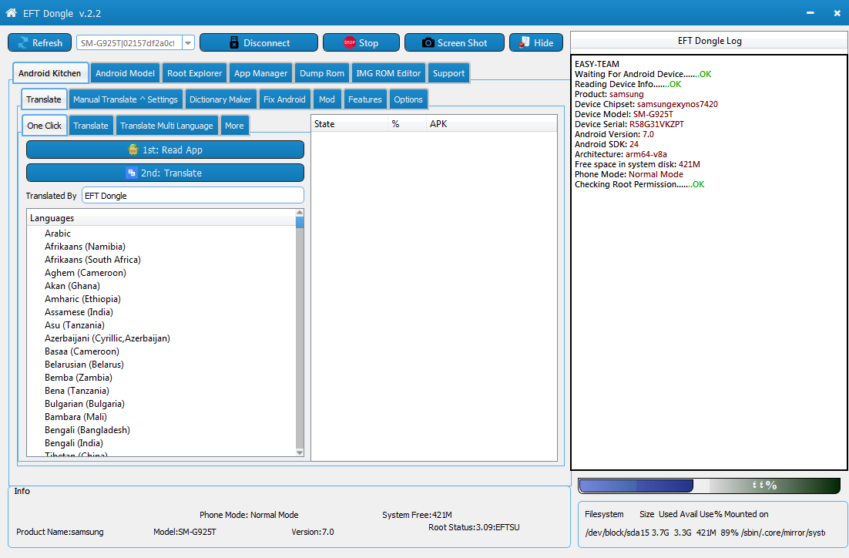Click the % column header
Image resolution: width=849 pixels, height=558 pixels.
click(408, 124)
